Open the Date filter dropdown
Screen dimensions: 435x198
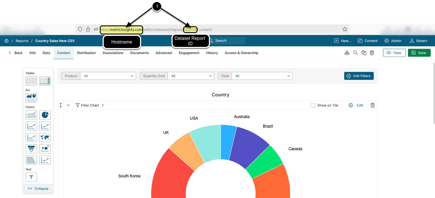(262, 76)
